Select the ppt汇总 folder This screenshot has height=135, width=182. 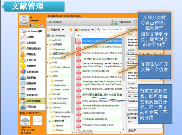[57, 40]
